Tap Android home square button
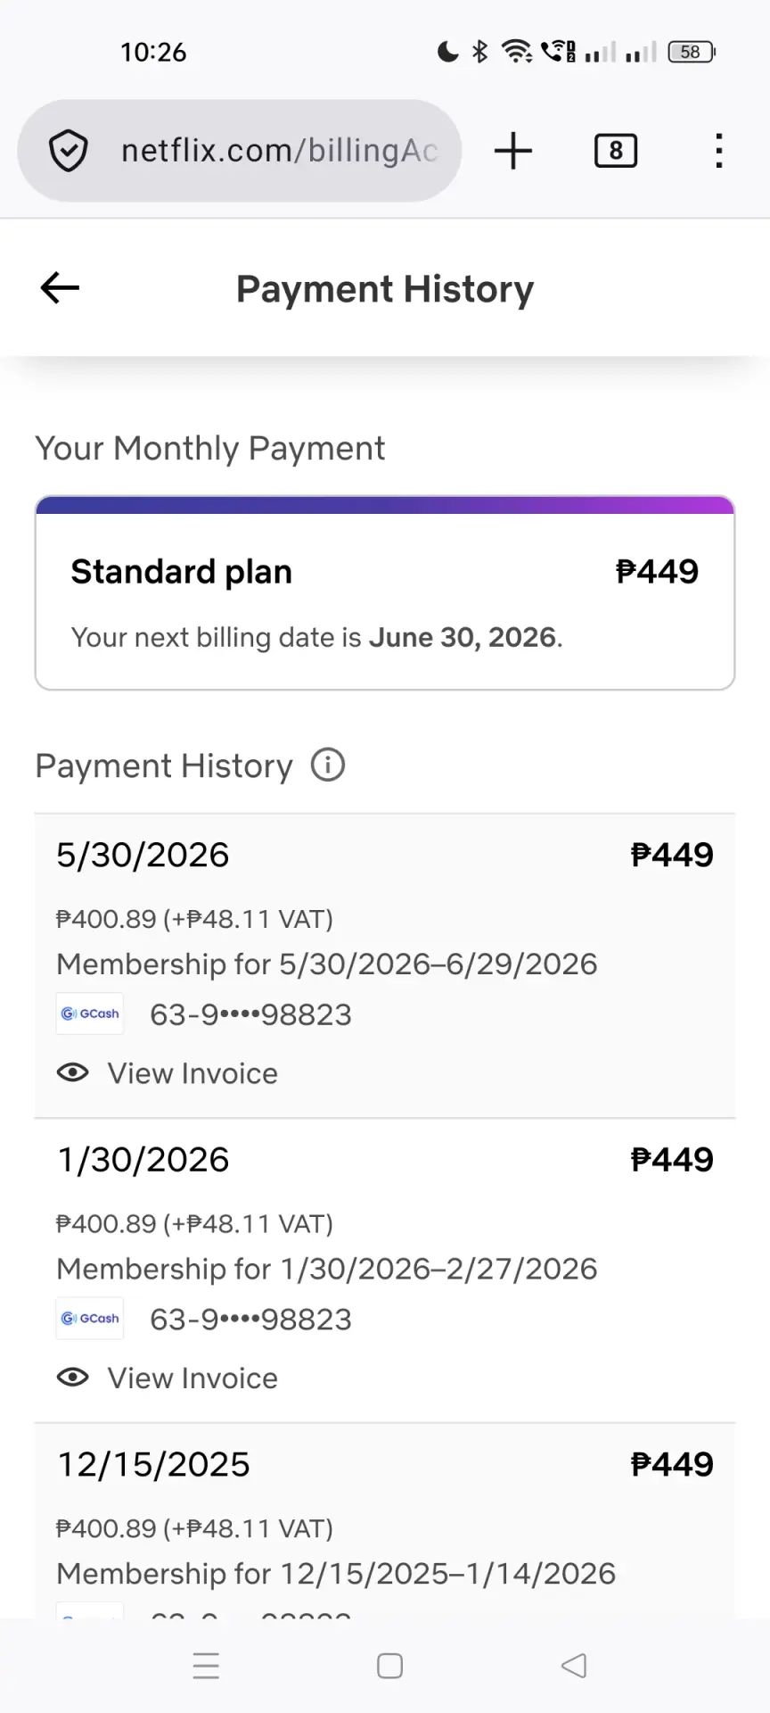The image size is (770, 1713). point(389,1666)
